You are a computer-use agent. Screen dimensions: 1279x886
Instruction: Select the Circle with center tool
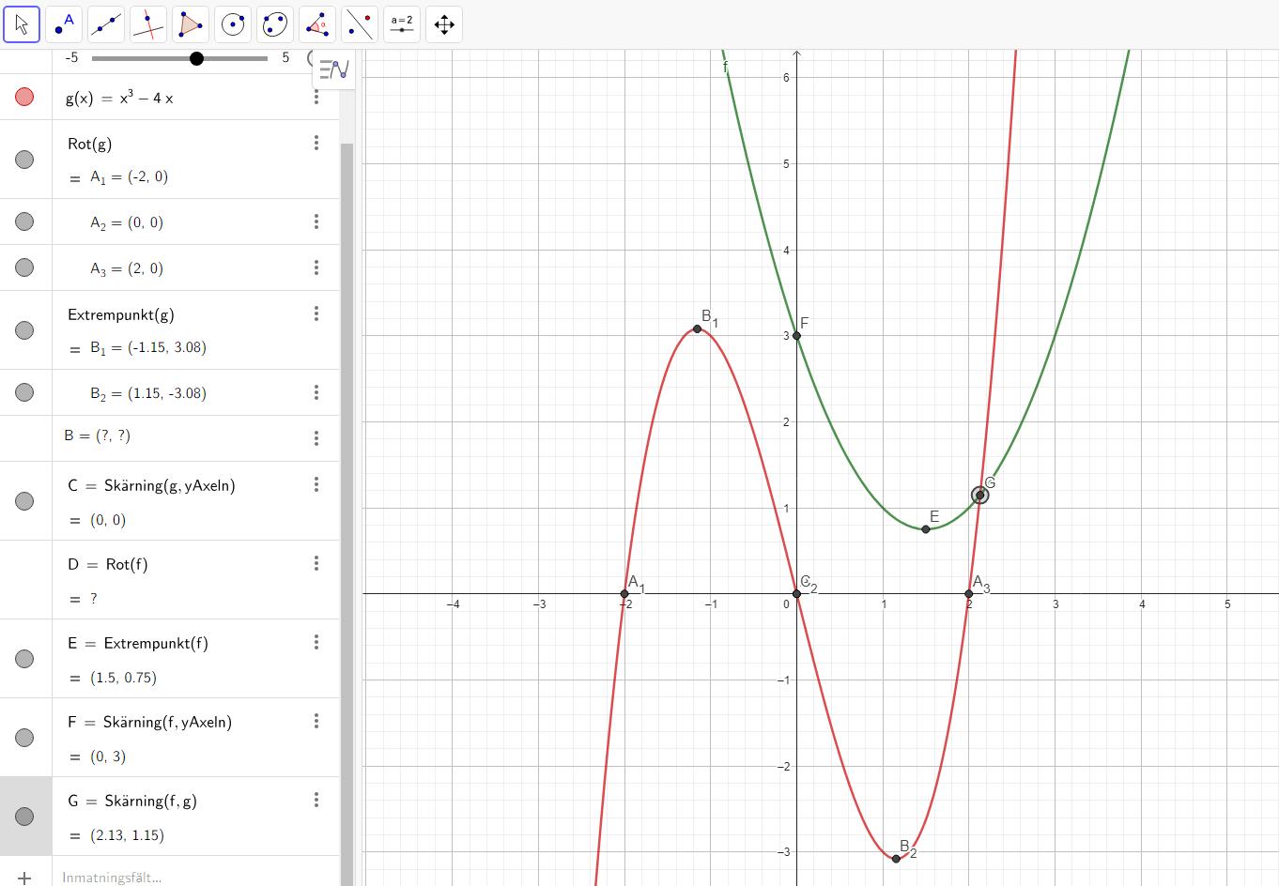[233, 24]
